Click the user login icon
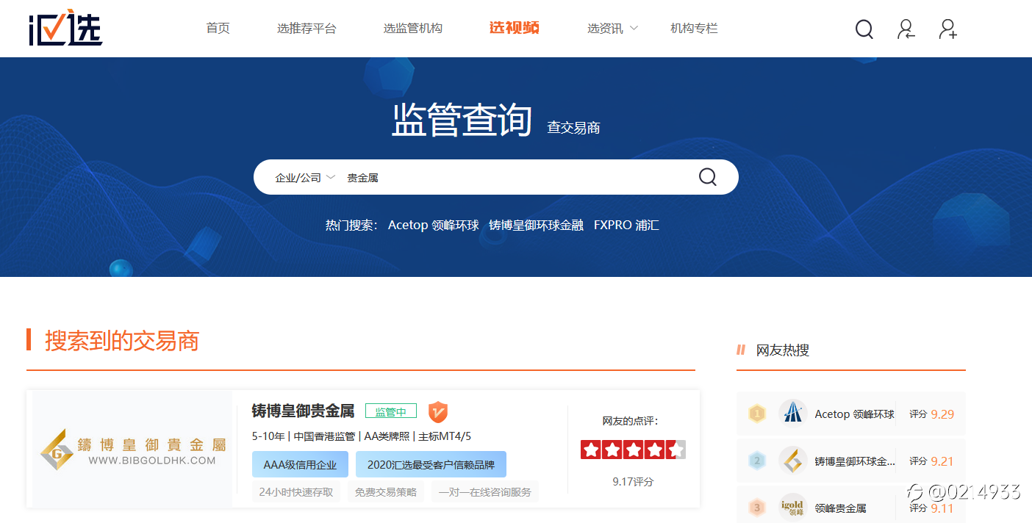Viewport: 1032px width, 523px height. 906,29
